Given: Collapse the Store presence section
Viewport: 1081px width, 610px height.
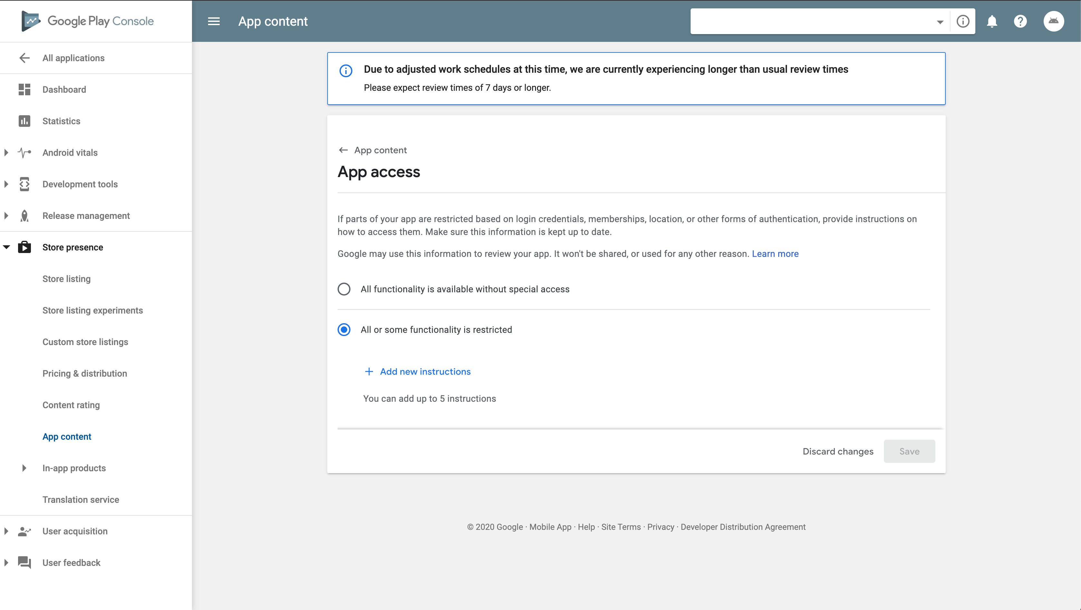Looking at the screenshot, I should pos(6,247).
